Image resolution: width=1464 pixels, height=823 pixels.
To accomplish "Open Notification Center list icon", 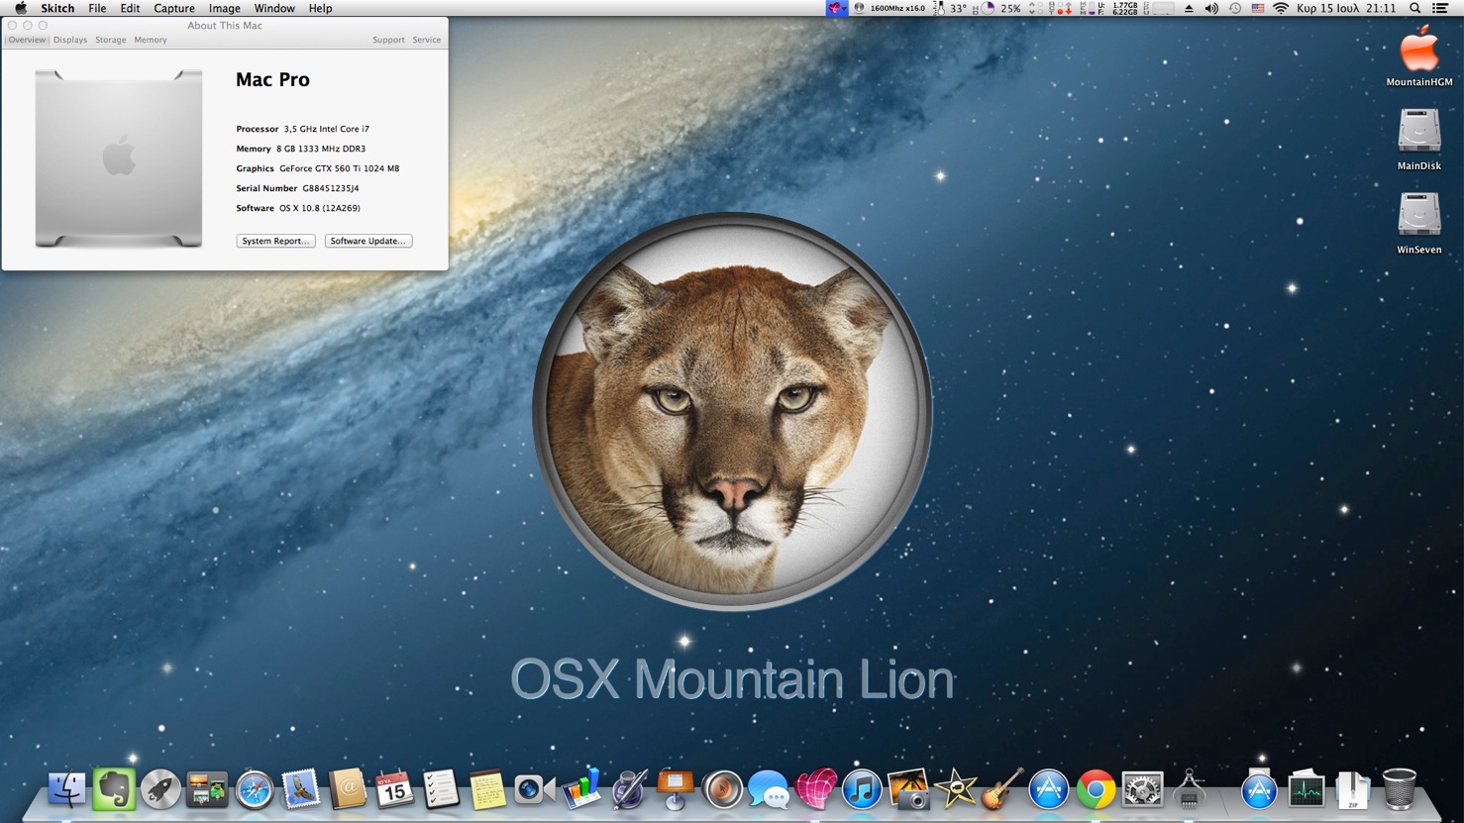I will (x=1440, y=8).
